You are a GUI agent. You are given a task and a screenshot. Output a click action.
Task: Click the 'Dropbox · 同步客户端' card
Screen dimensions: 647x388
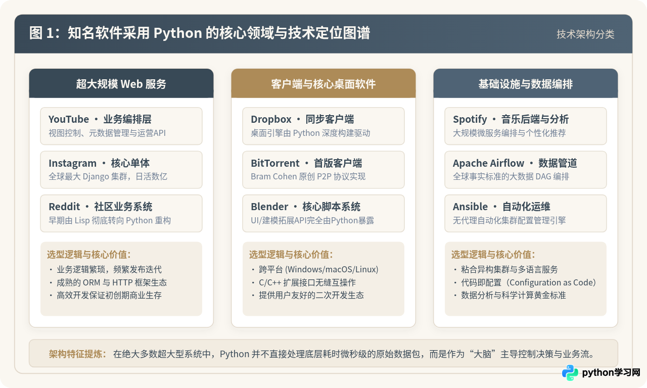(323, 126)
